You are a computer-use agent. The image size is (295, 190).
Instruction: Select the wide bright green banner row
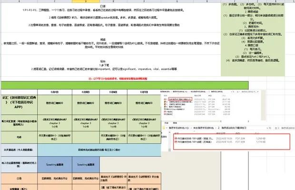125,85
